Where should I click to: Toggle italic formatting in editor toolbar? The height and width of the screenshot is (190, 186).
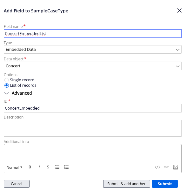point(39,167)
